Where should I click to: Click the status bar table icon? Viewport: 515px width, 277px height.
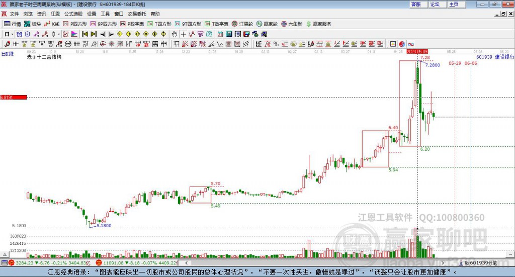[4, 263]
